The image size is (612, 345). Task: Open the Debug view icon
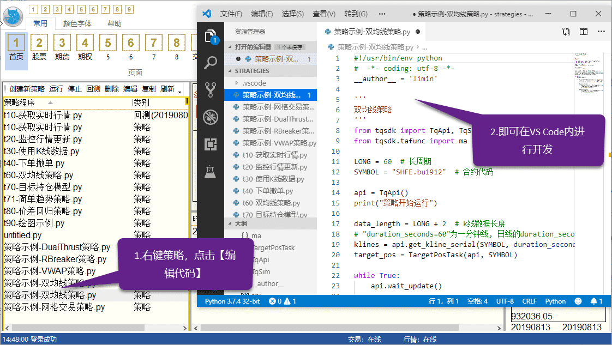click(211, 117)
